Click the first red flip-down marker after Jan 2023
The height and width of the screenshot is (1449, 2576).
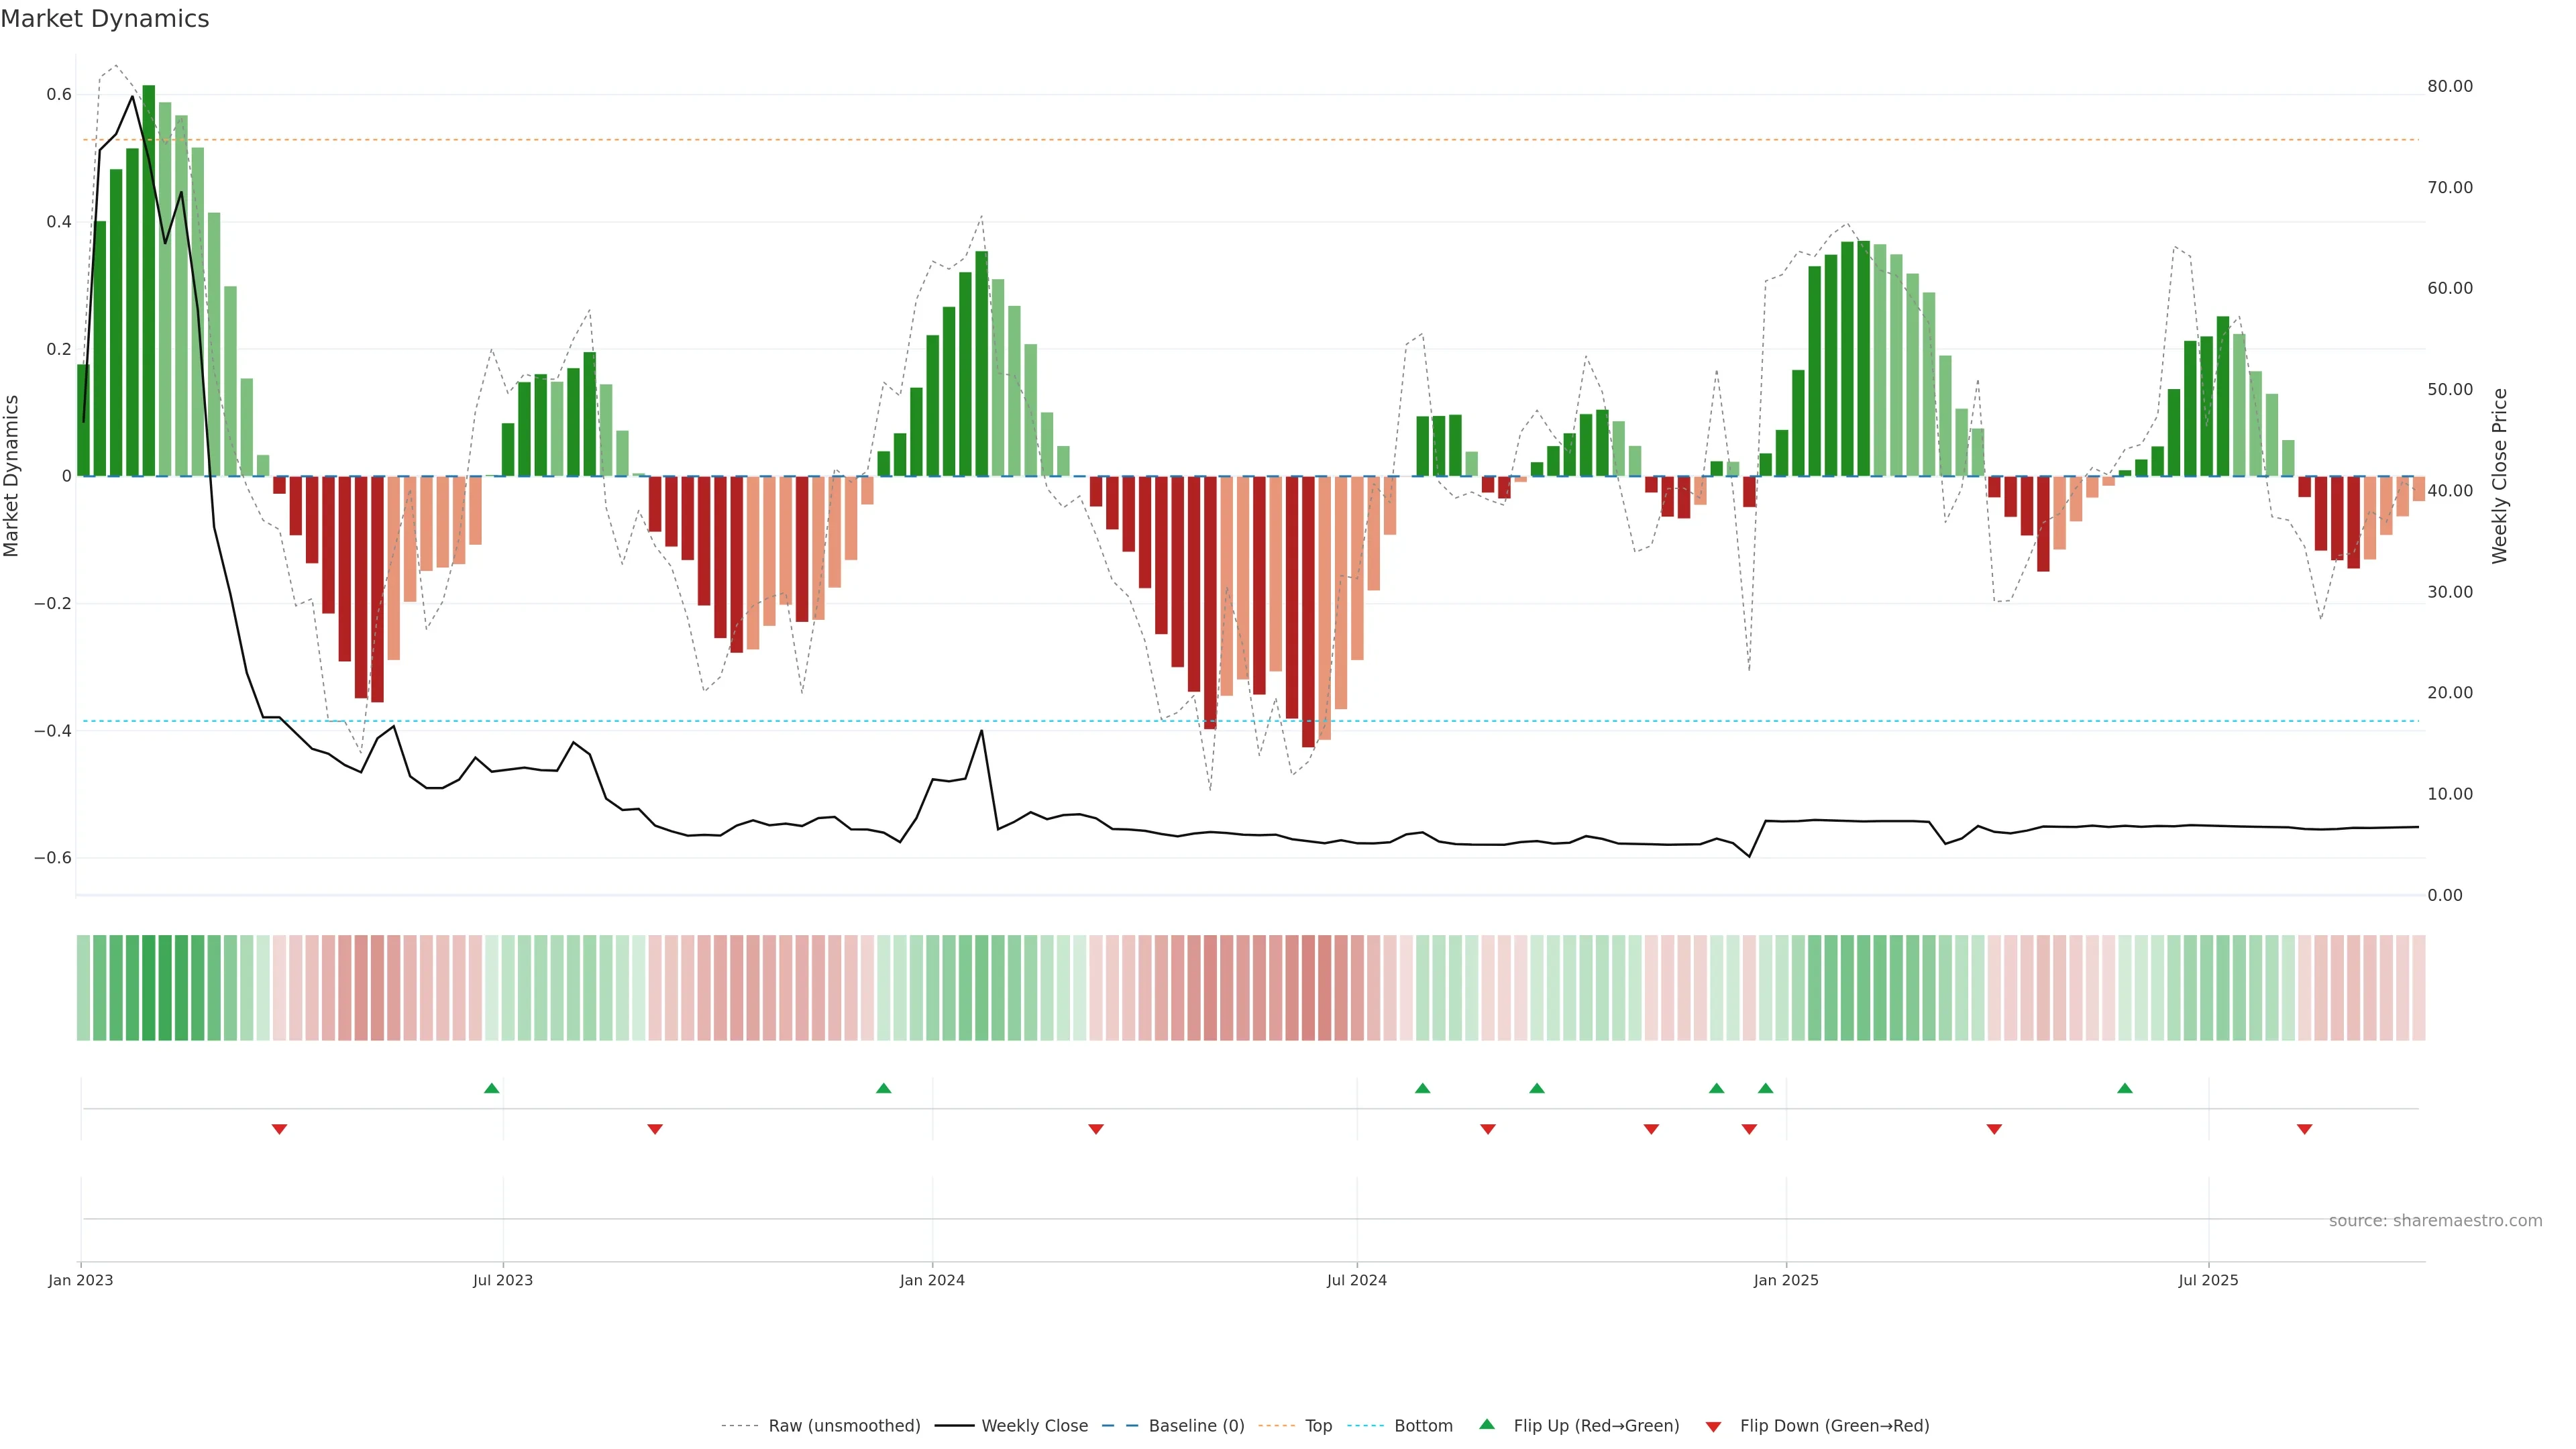click(279, 1129)
